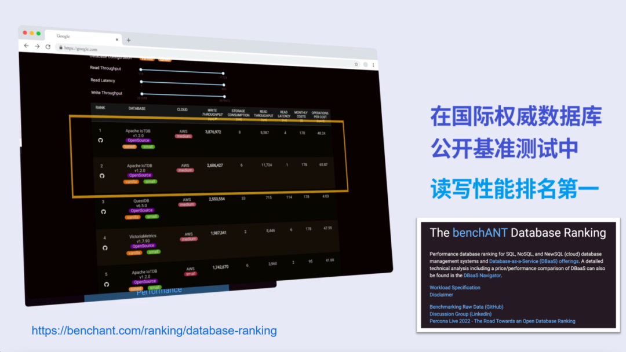Select the Google browser tab
This screenshot has width=626, height=352.
(83, 36)
